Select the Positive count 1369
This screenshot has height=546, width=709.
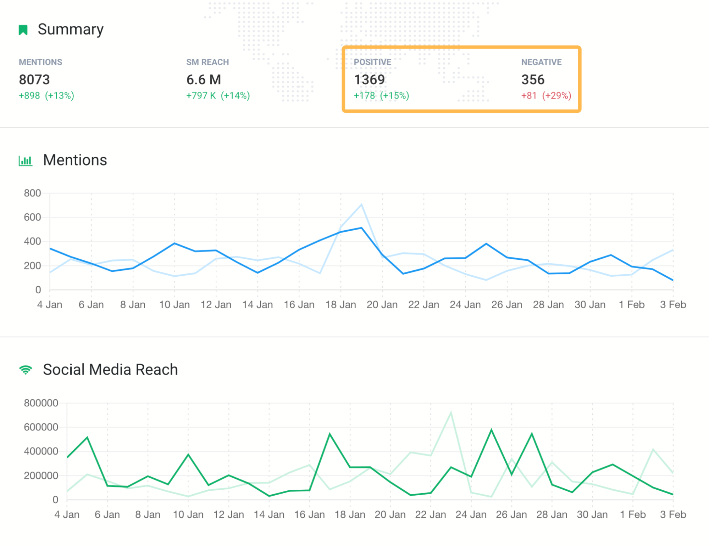click(369, 80)
